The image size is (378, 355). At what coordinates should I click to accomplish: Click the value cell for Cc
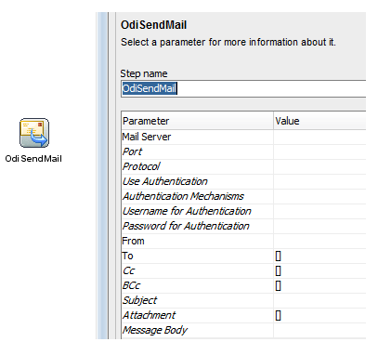(319, 270)
